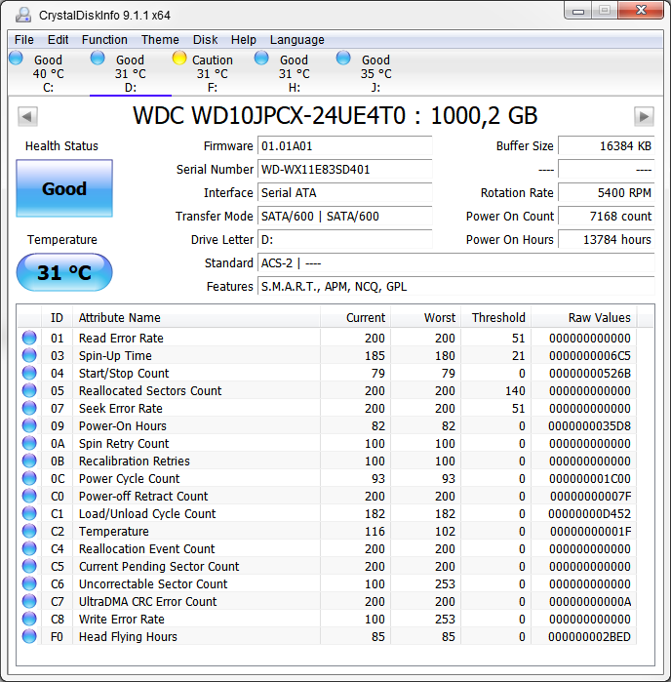Open the Help menu
Image resolution: width=671 pixels, height=682 pixels.
tap(244, 40)
